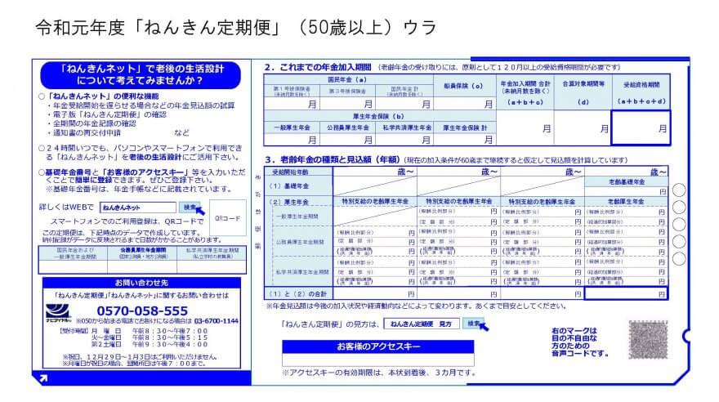Click the middle circle on the right edge
This screenshot has width=719, height=402.
click(x=678, y=223)
